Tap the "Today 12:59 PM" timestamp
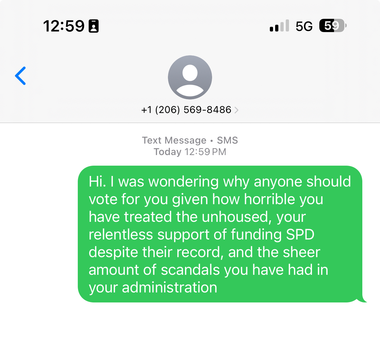 [x=190, y=152]
